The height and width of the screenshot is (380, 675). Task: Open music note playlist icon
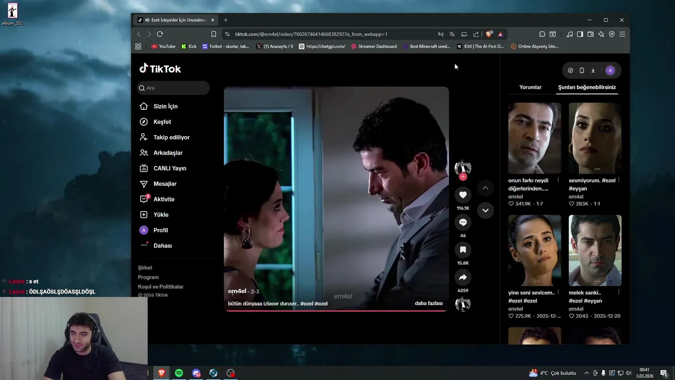[570, 34]
